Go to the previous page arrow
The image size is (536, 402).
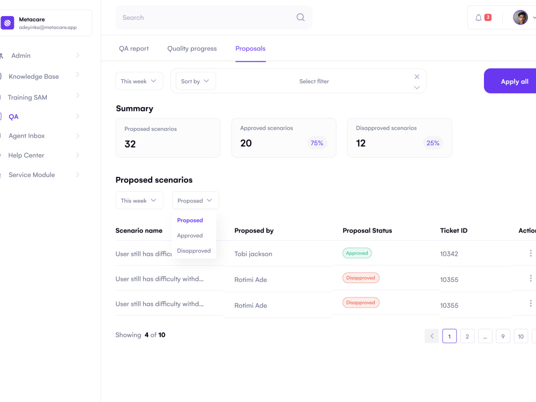coord(431,336)
